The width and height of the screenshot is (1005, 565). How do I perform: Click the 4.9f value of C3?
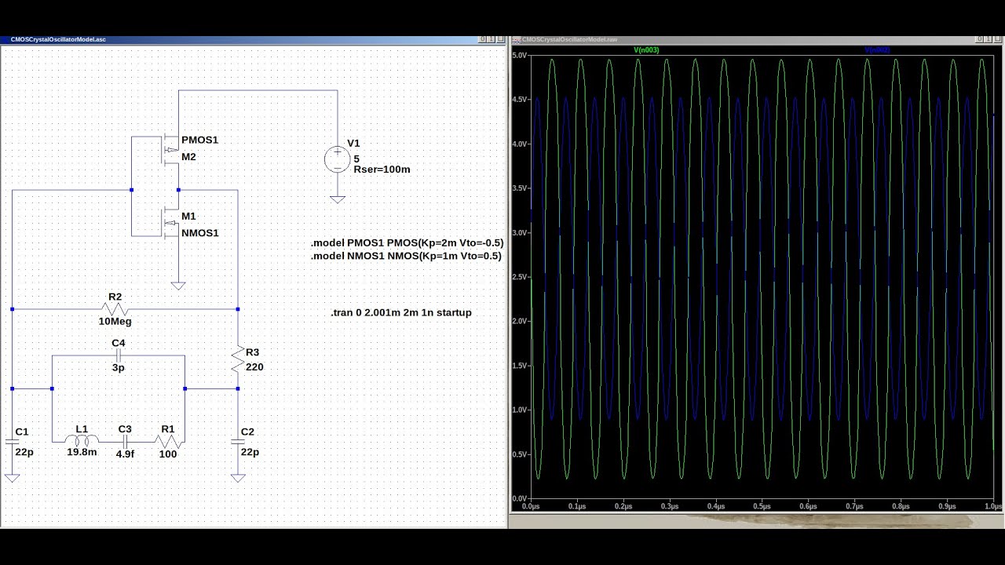(125, 454)
